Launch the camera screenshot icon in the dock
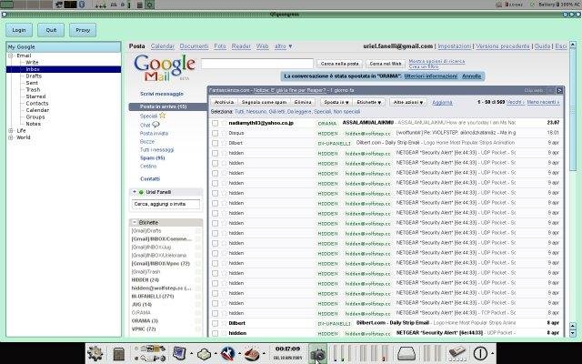Image resolution: width=582 pixels, height=364 pixels. click(317, 354)
